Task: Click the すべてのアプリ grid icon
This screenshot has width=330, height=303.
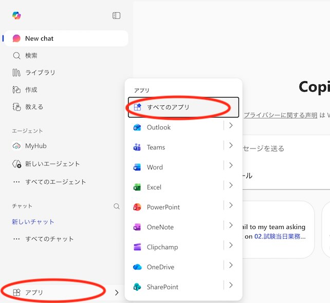Action: click(137, 107)
